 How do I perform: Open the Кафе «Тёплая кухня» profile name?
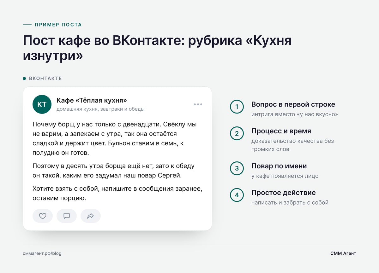[x=92, y=101]
